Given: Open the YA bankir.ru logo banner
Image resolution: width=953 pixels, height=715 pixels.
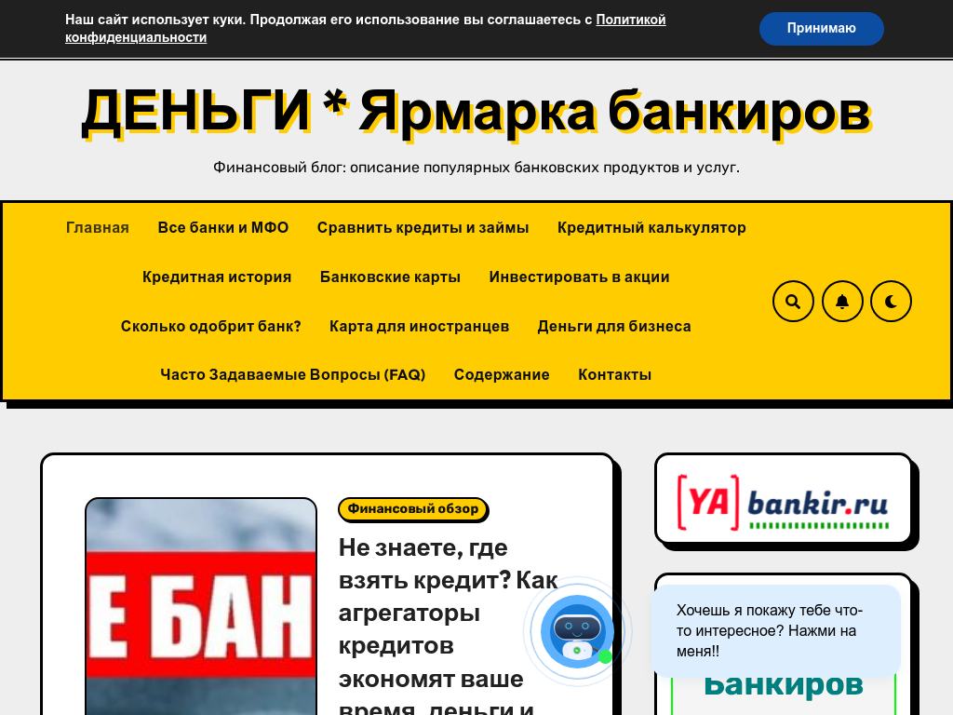Looking at the screenshot, I should (783, 502).
